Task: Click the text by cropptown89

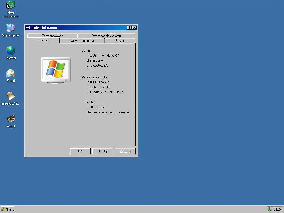Action: tap(97, 65)
